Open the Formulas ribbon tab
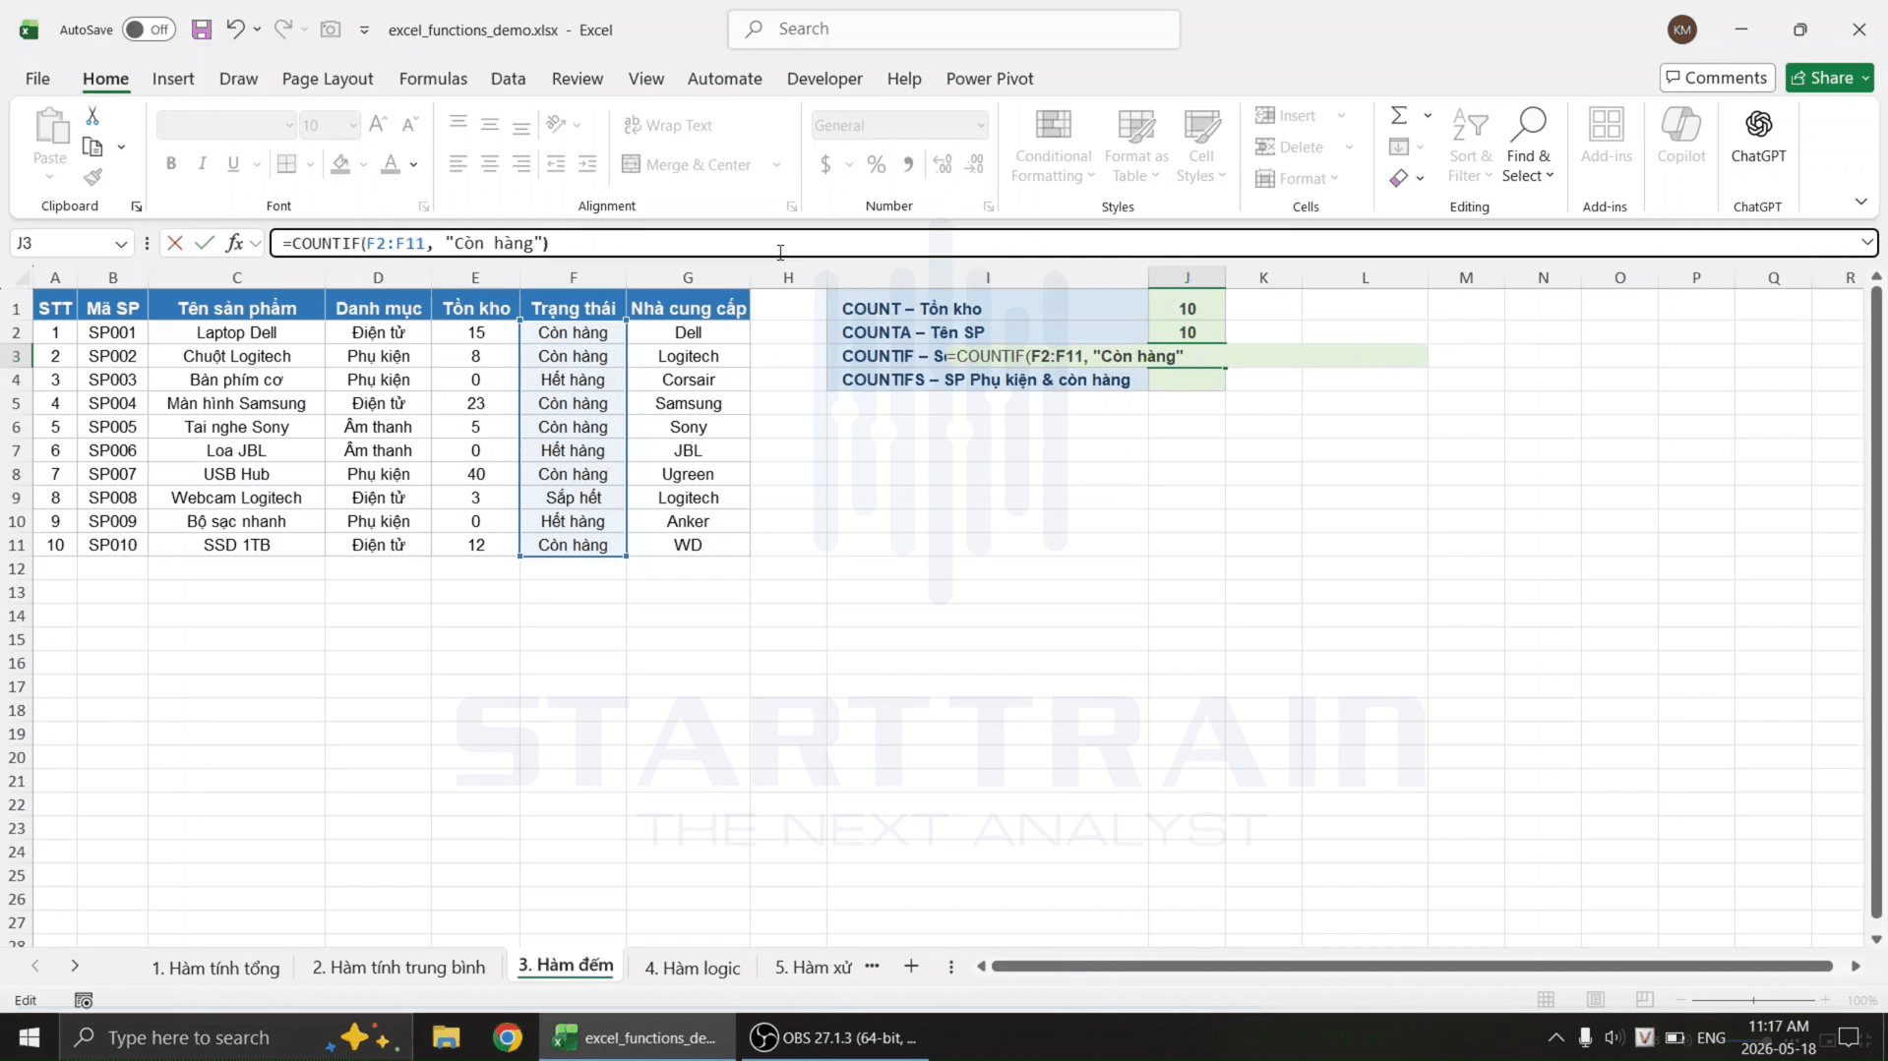Image resolution: width=1888 pixels, height=1061 pixels. 433,79
